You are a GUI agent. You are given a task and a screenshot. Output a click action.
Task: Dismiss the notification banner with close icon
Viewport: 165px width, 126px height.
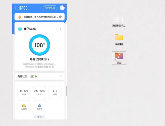(x=60, y=17)
